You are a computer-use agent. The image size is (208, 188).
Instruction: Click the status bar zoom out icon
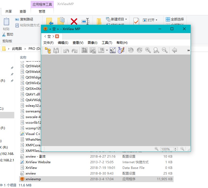[182, 149]
